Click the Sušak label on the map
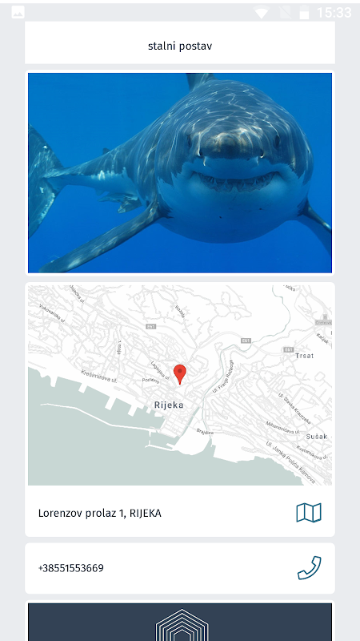 tap(317, 436)
